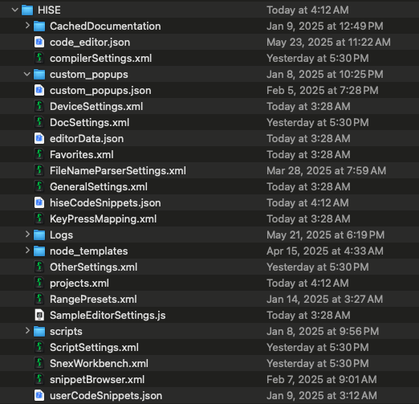The height and width of the screenshot is (404, 419).
Task: Click the compilerSettings.xml file icon
Action: 39,58
